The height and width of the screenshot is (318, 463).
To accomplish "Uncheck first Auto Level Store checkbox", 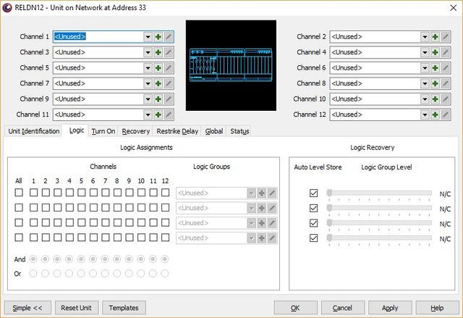I will pyautogui.click(x=313, y=193).
